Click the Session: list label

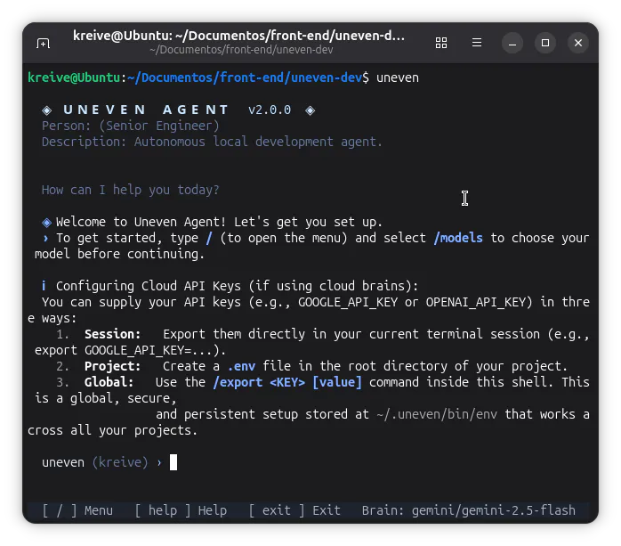pos(112,334)
